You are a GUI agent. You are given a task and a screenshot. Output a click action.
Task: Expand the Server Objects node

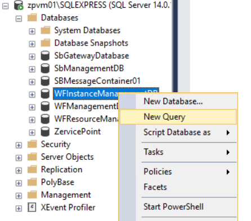click(19, 158)
